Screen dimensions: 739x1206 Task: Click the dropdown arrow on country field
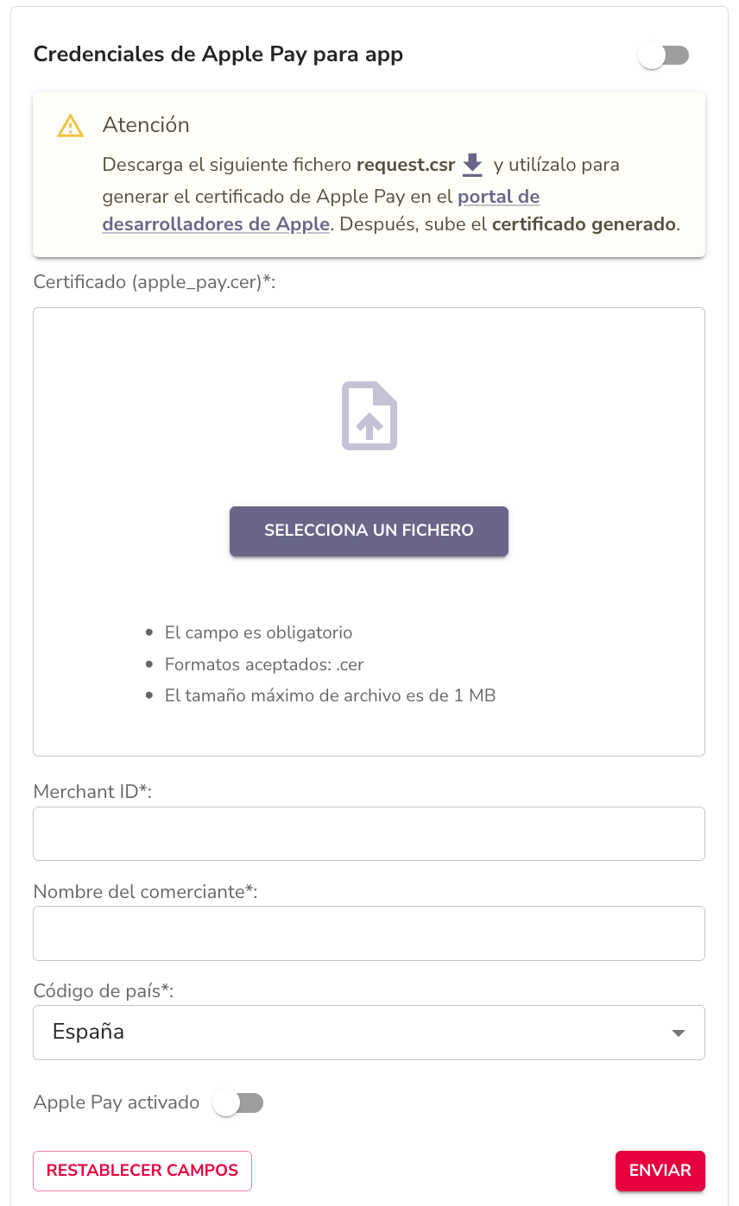[x=679, y=1032]
